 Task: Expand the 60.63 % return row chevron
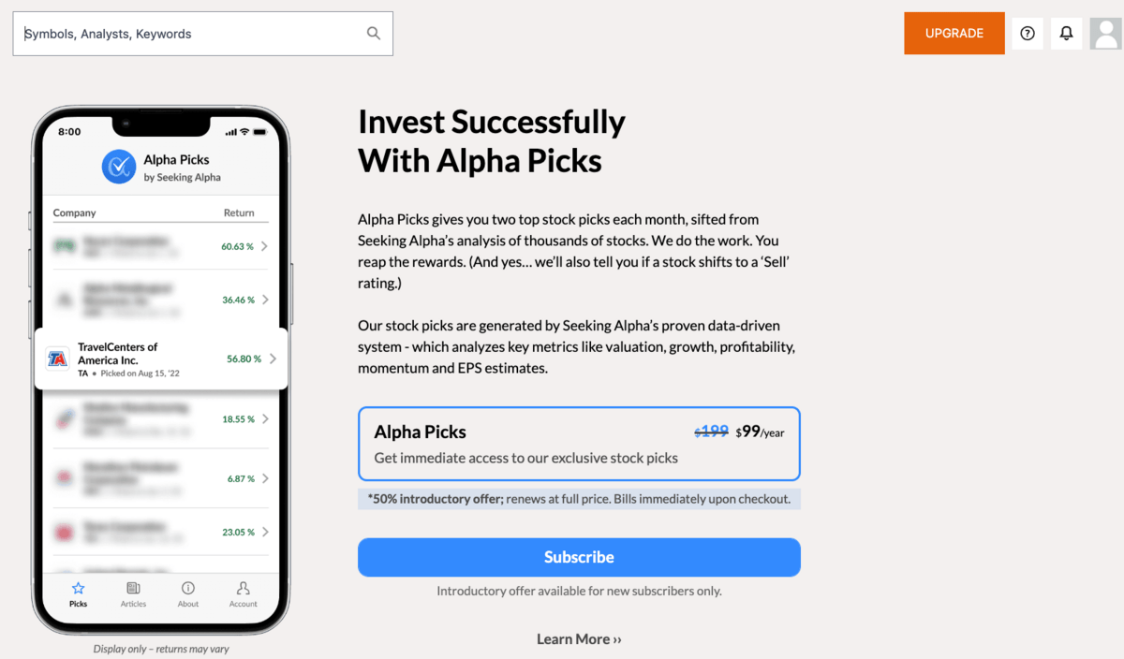click(x=265, y=246)
